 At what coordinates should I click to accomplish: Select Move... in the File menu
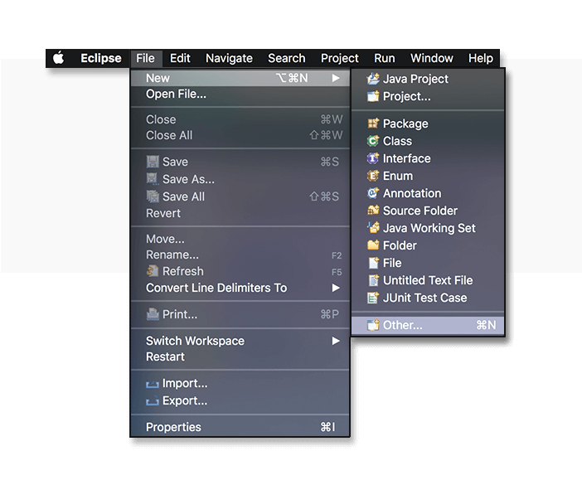pyautogui.click(x=240, y=239)
